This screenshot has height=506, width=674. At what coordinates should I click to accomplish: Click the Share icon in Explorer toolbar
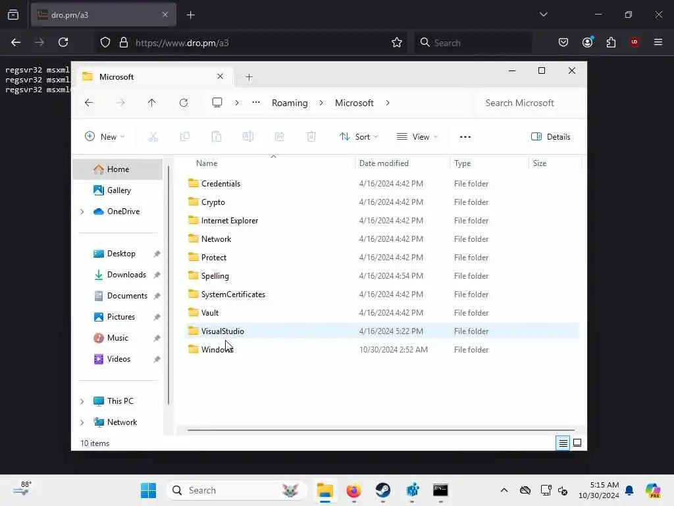[x=279, y=137]
